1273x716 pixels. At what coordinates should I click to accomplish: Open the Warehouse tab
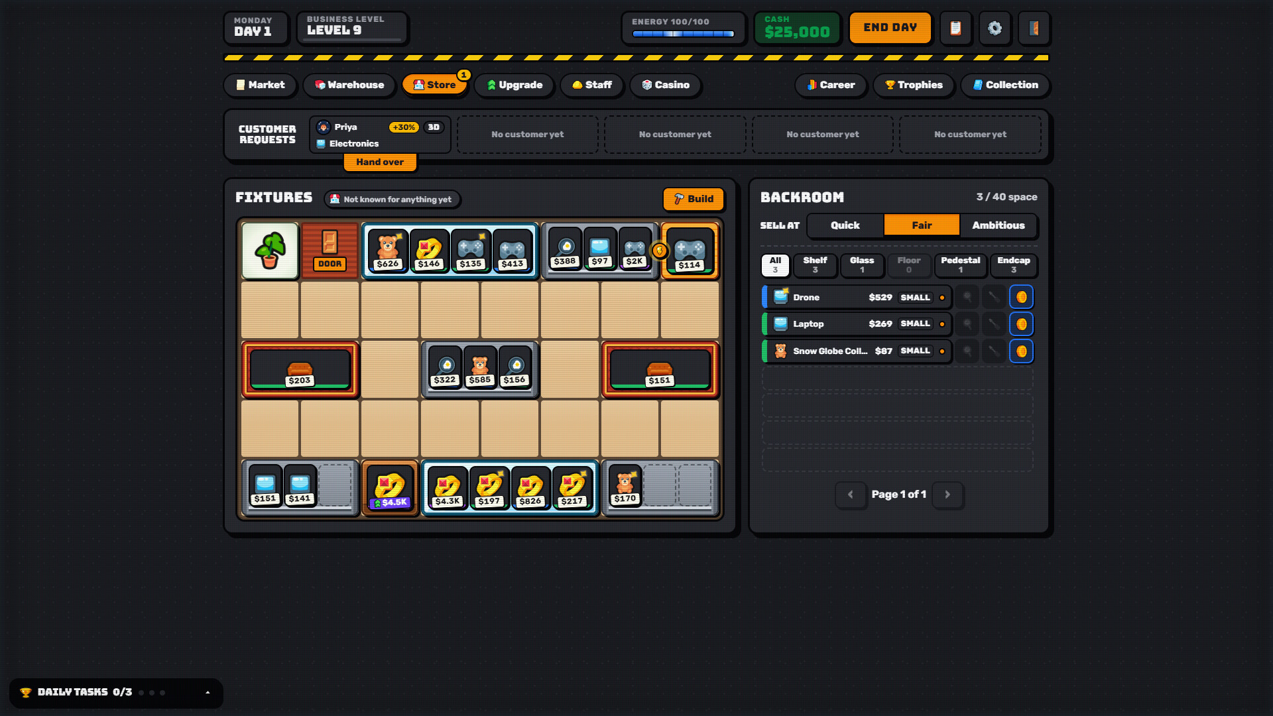[349, 85]
